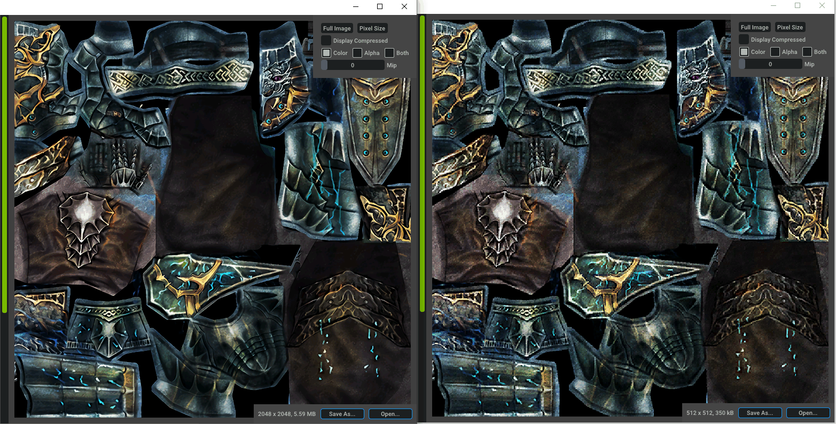836x424 pixels.
Task: Click the 2048 x 2048, 5.59 MB status text
Action: tap(287, 414)
